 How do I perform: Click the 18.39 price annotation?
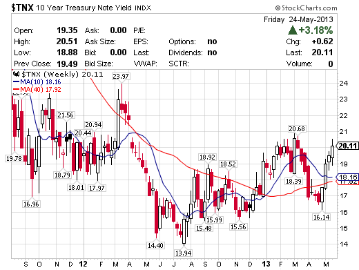coord(293,181)
